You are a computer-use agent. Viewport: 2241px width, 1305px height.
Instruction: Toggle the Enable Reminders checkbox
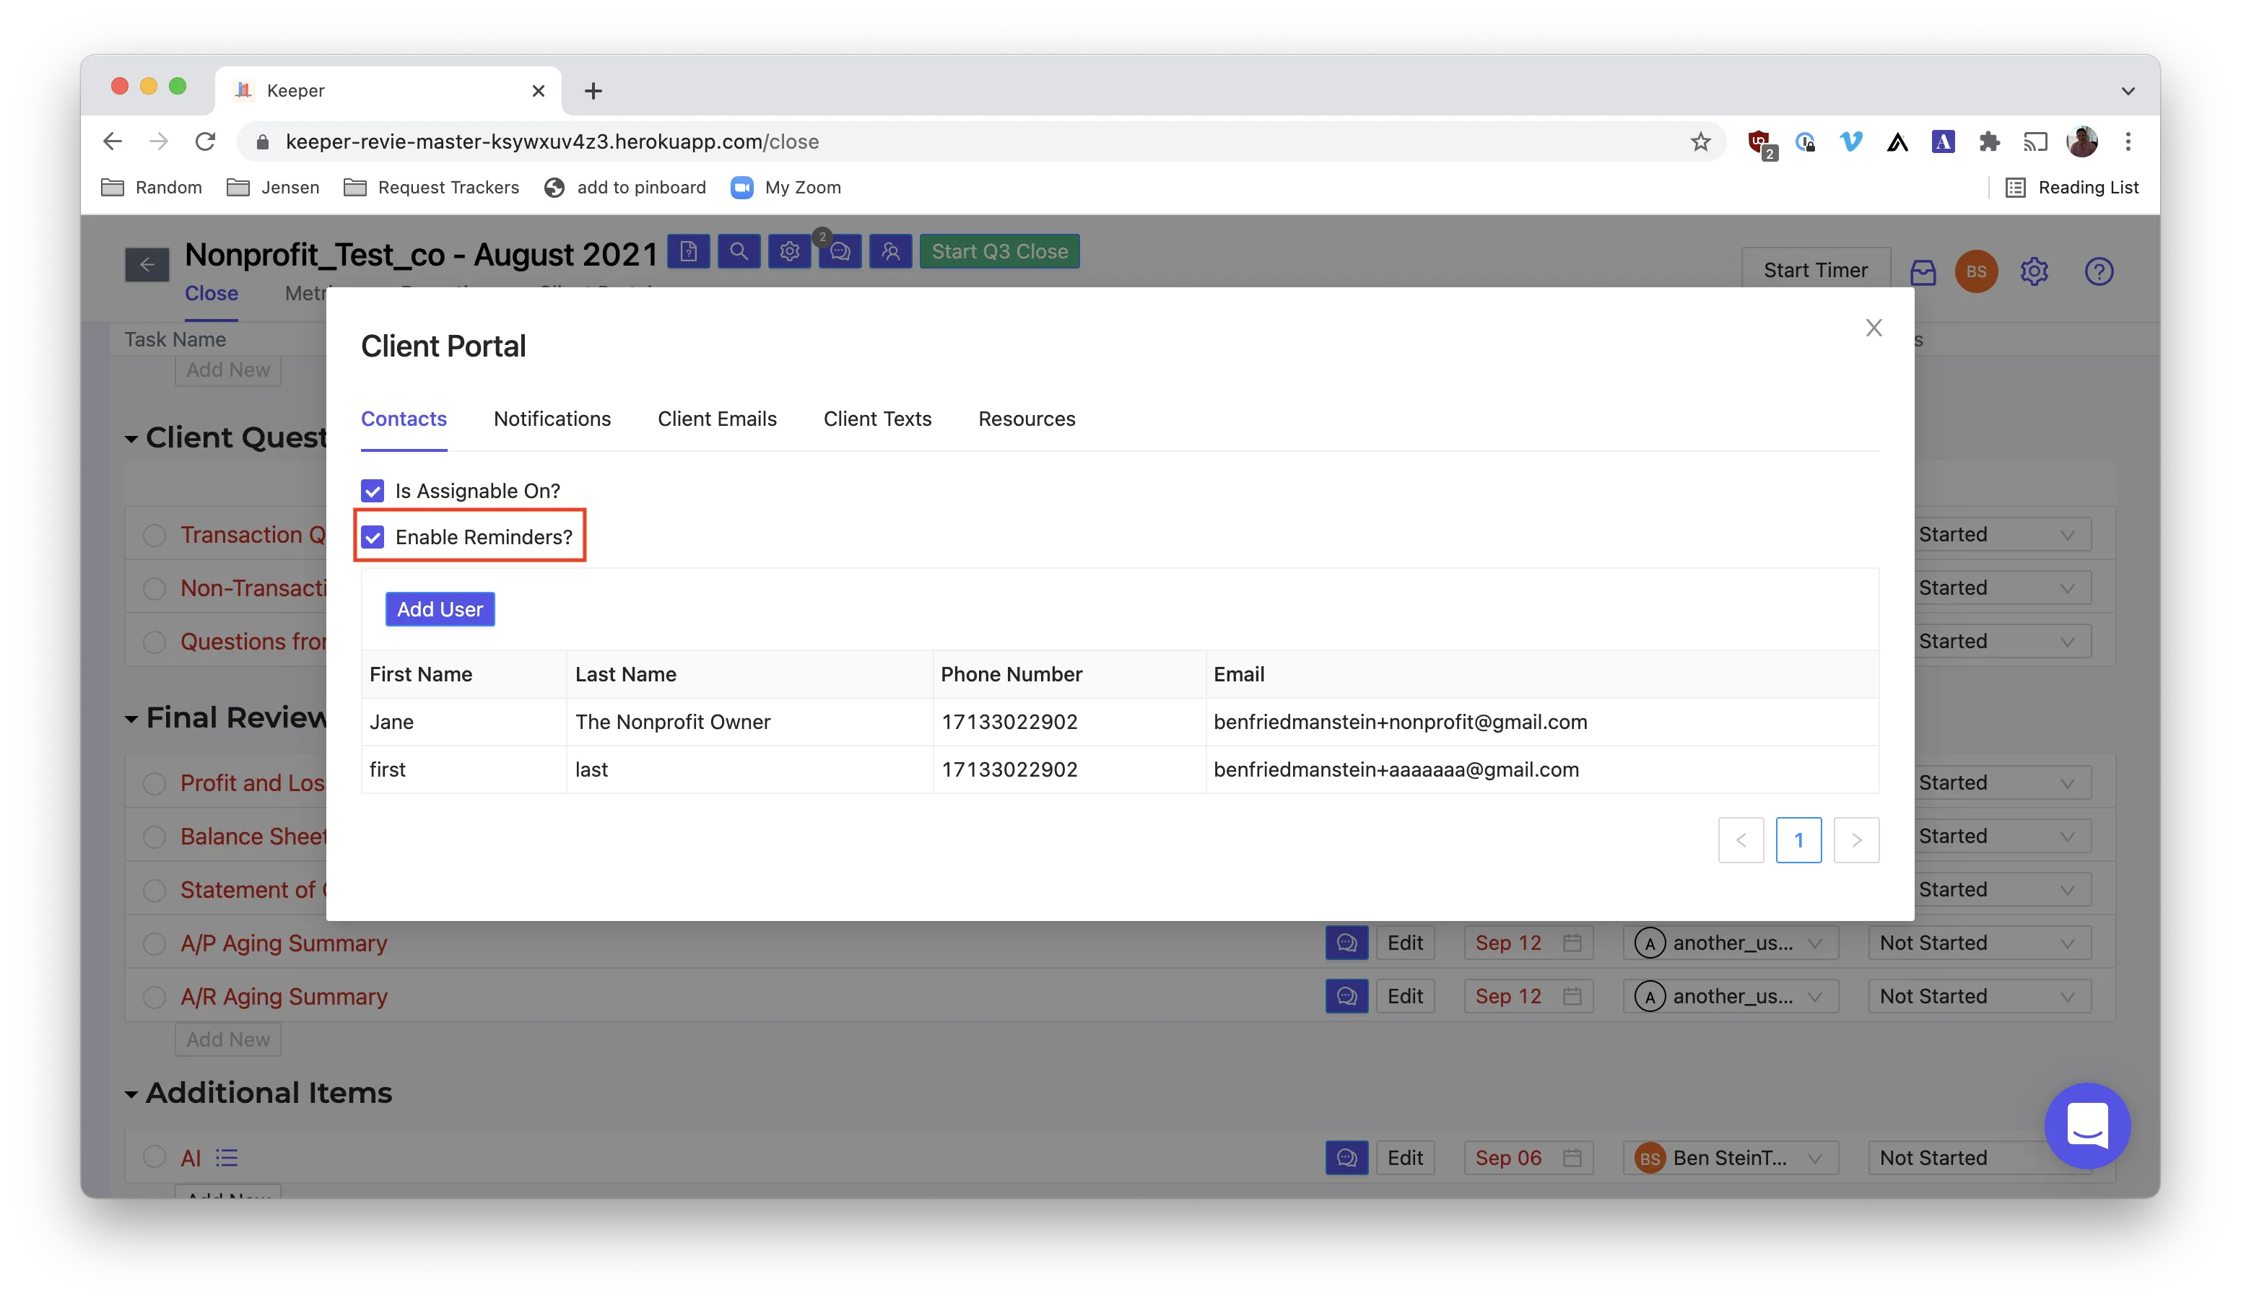pyautogui.click(x=373, y=537)
